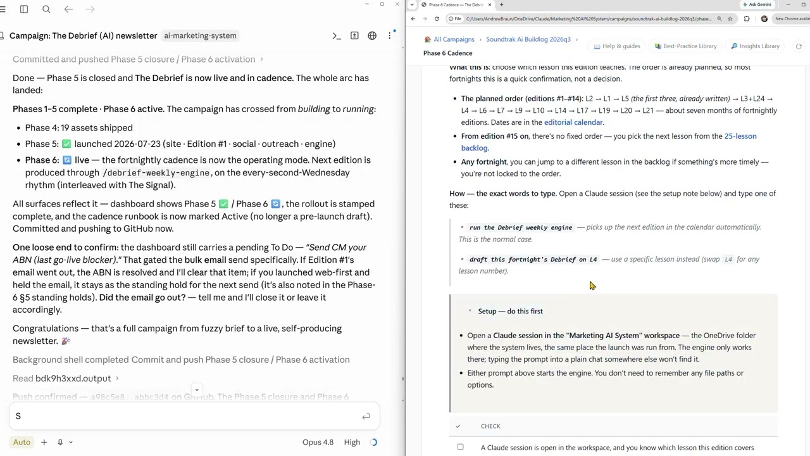Click the 'Campaign: The Debrief (AI) newsletter' title
810x456 pixels.
[83, 36]
